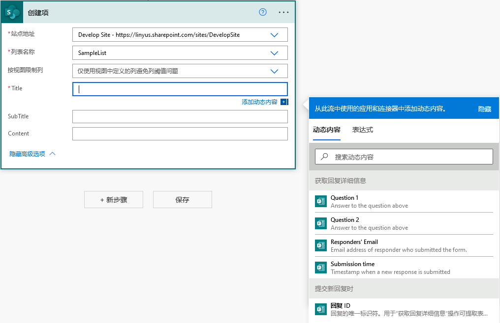Click the 新步骤 button
The width and height of the screenshot is (500, 323).
pyautogui.click(x=114, y=199)
